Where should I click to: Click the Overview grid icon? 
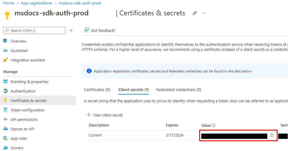click(5, 41)
